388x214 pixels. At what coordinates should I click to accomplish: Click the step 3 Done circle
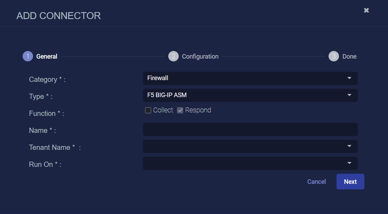pyautogui.click(x=333, y=56)
